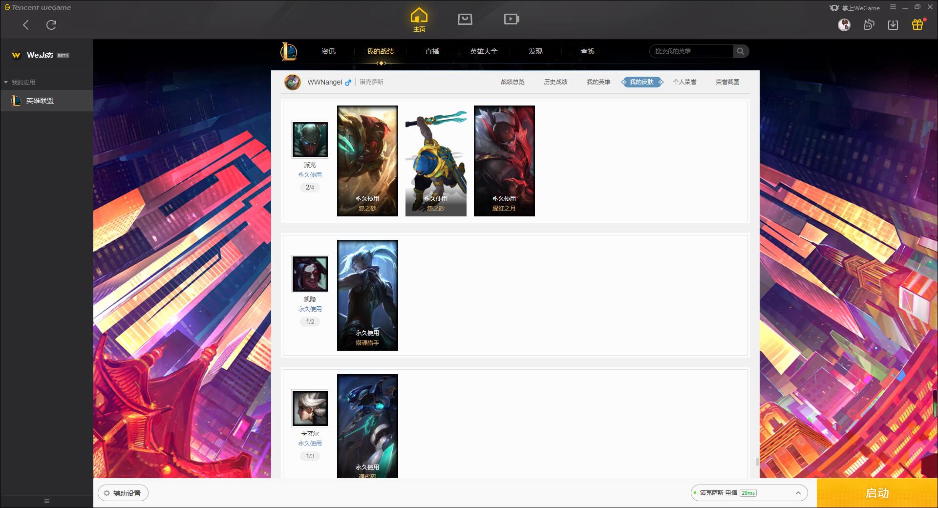Open the 发现 menu

coord(535,51)
